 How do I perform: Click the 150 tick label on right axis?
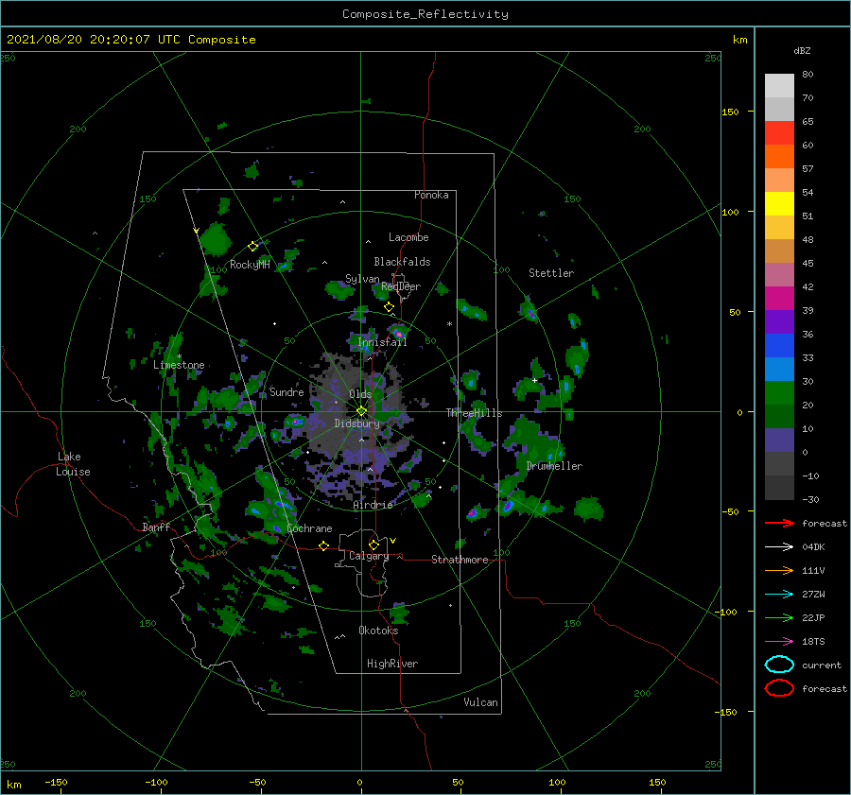(730, 112)
